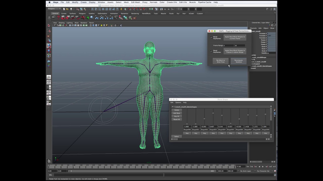Open the Channels menu in Channel Box
Screen dimensions: 323x181
[253, 28]
